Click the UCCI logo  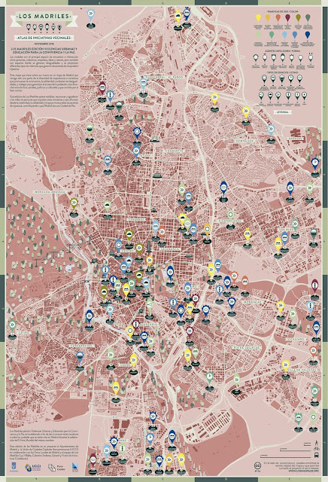(33, 468)
